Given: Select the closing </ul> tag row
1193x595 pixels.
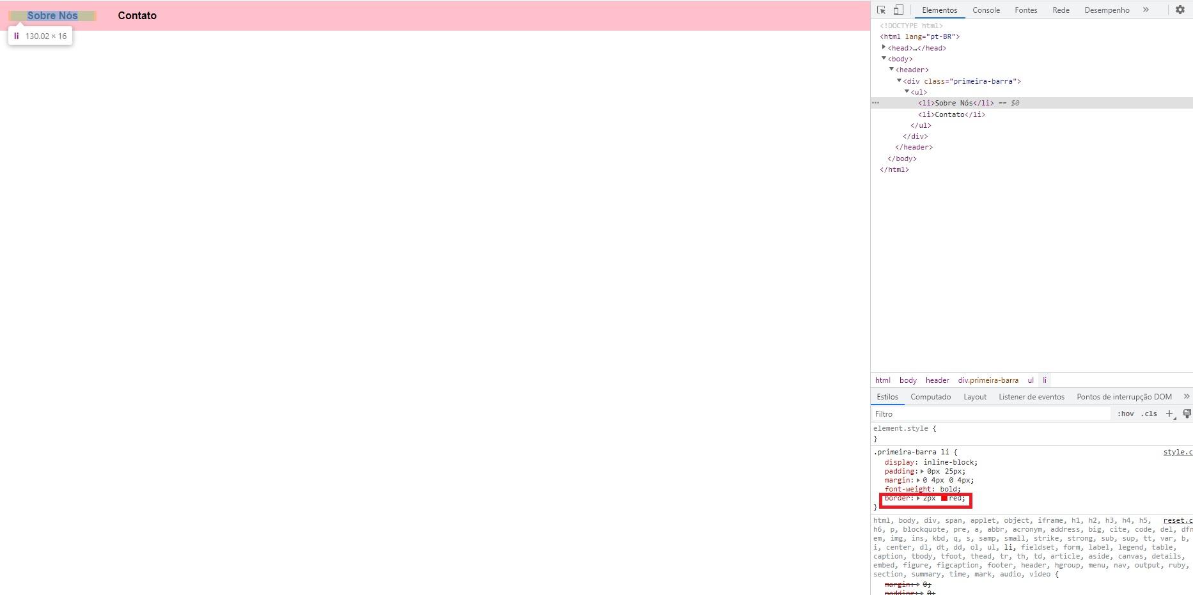Looking at the screenshot, I should tap(1031, 125).
